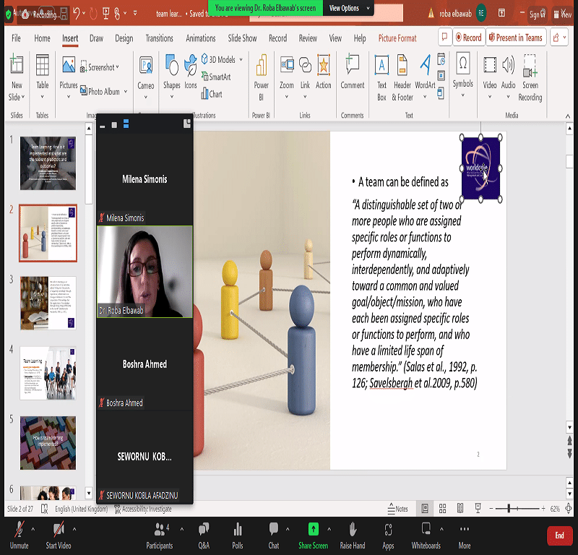Click the red End meeting button
The height and width of the screenshot is (555, 578).
pyautogui.click(x=559, y=535)
